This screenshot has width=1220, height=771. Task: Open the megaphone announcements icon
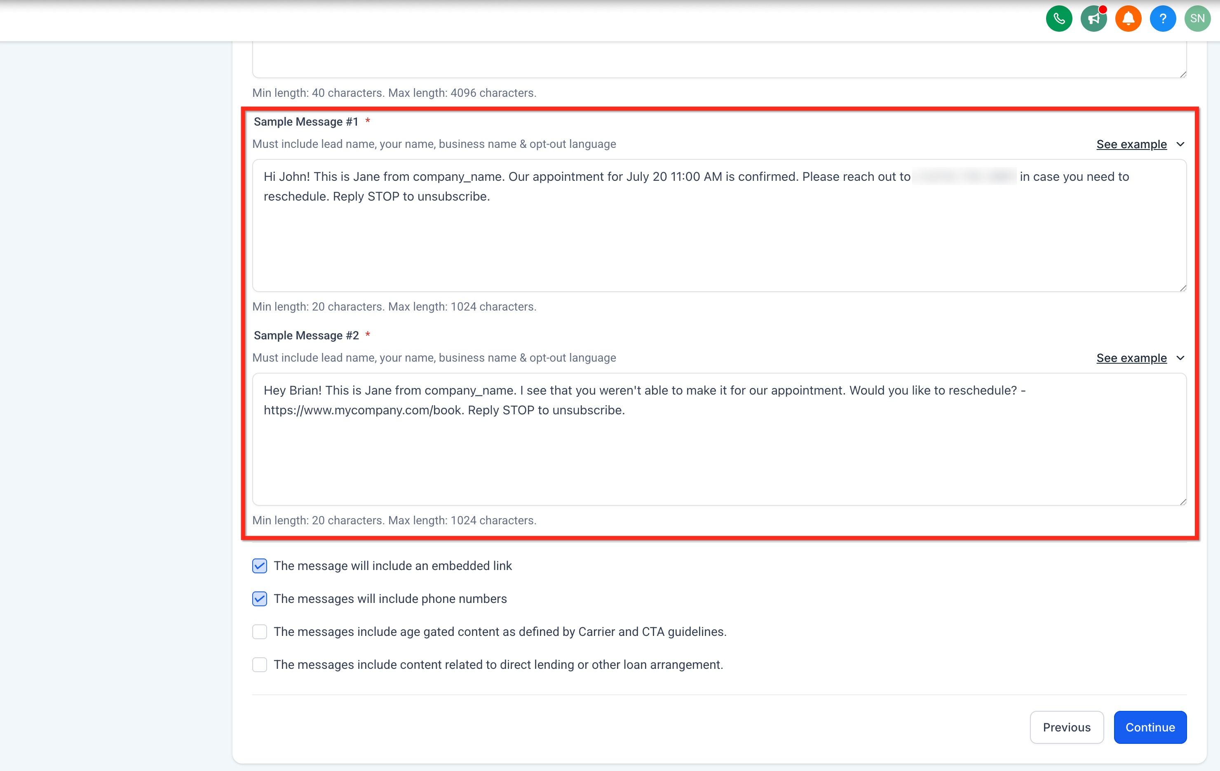tap(1093, 19)
